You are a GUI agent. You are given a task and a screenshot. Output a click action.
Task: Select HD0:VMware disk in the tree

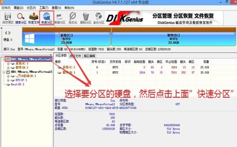(x=31, y=59)
